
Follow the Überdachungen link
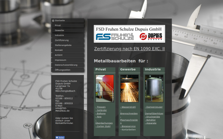point(104,123)
